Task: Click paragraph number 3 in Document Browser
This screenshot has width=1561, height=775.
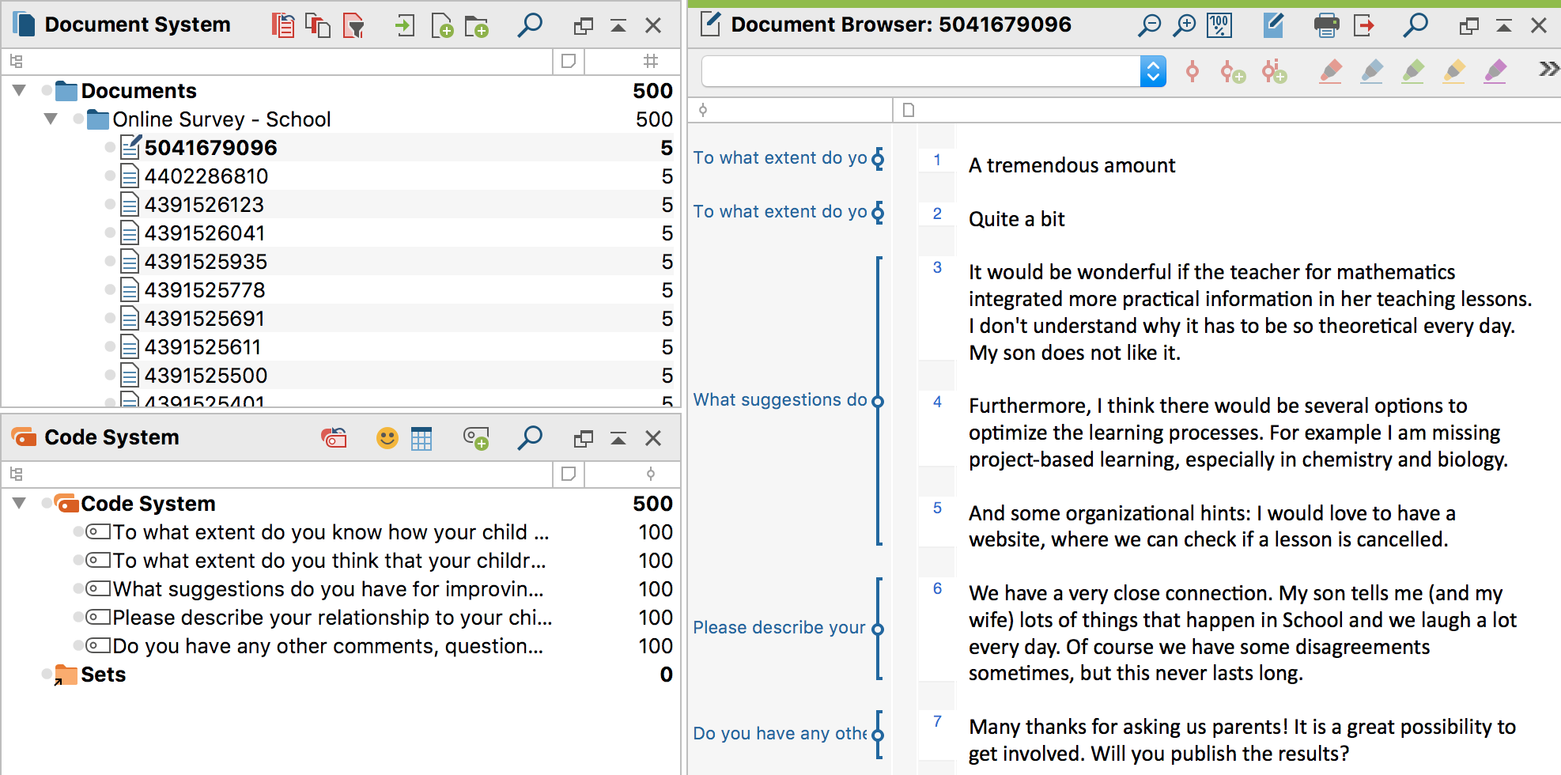Action: click(x=937, y=267)
